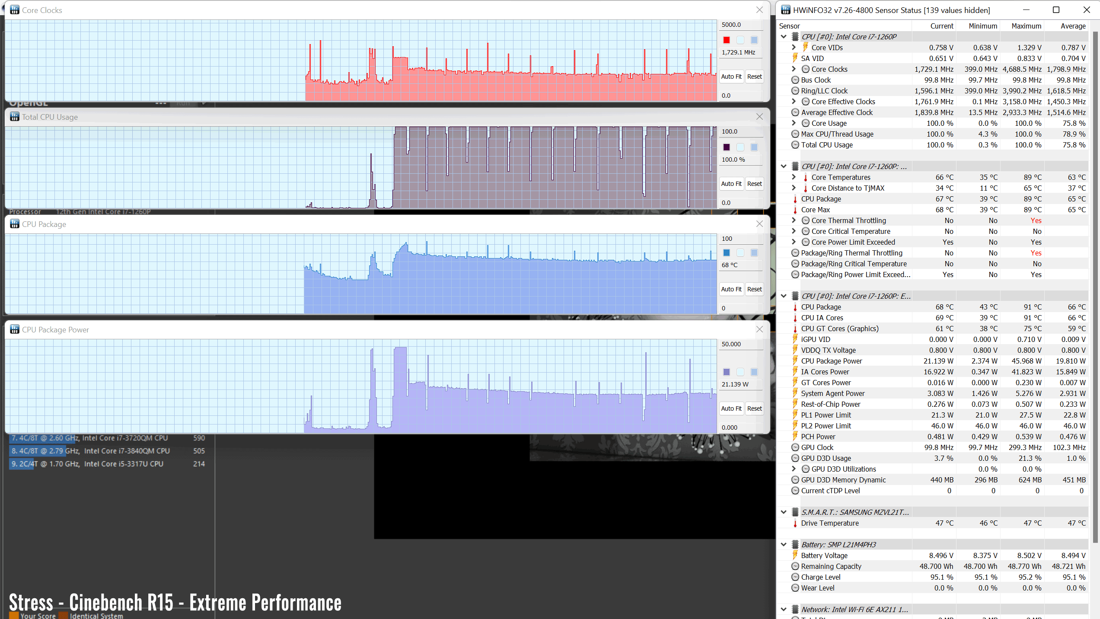Select the System Agent Power row
This screenshot has height=619, width=1100.
[x=934, y=393]
